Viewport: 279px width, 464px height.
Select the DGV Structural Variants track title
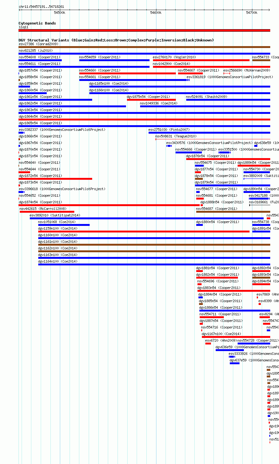tap(116, 40)
